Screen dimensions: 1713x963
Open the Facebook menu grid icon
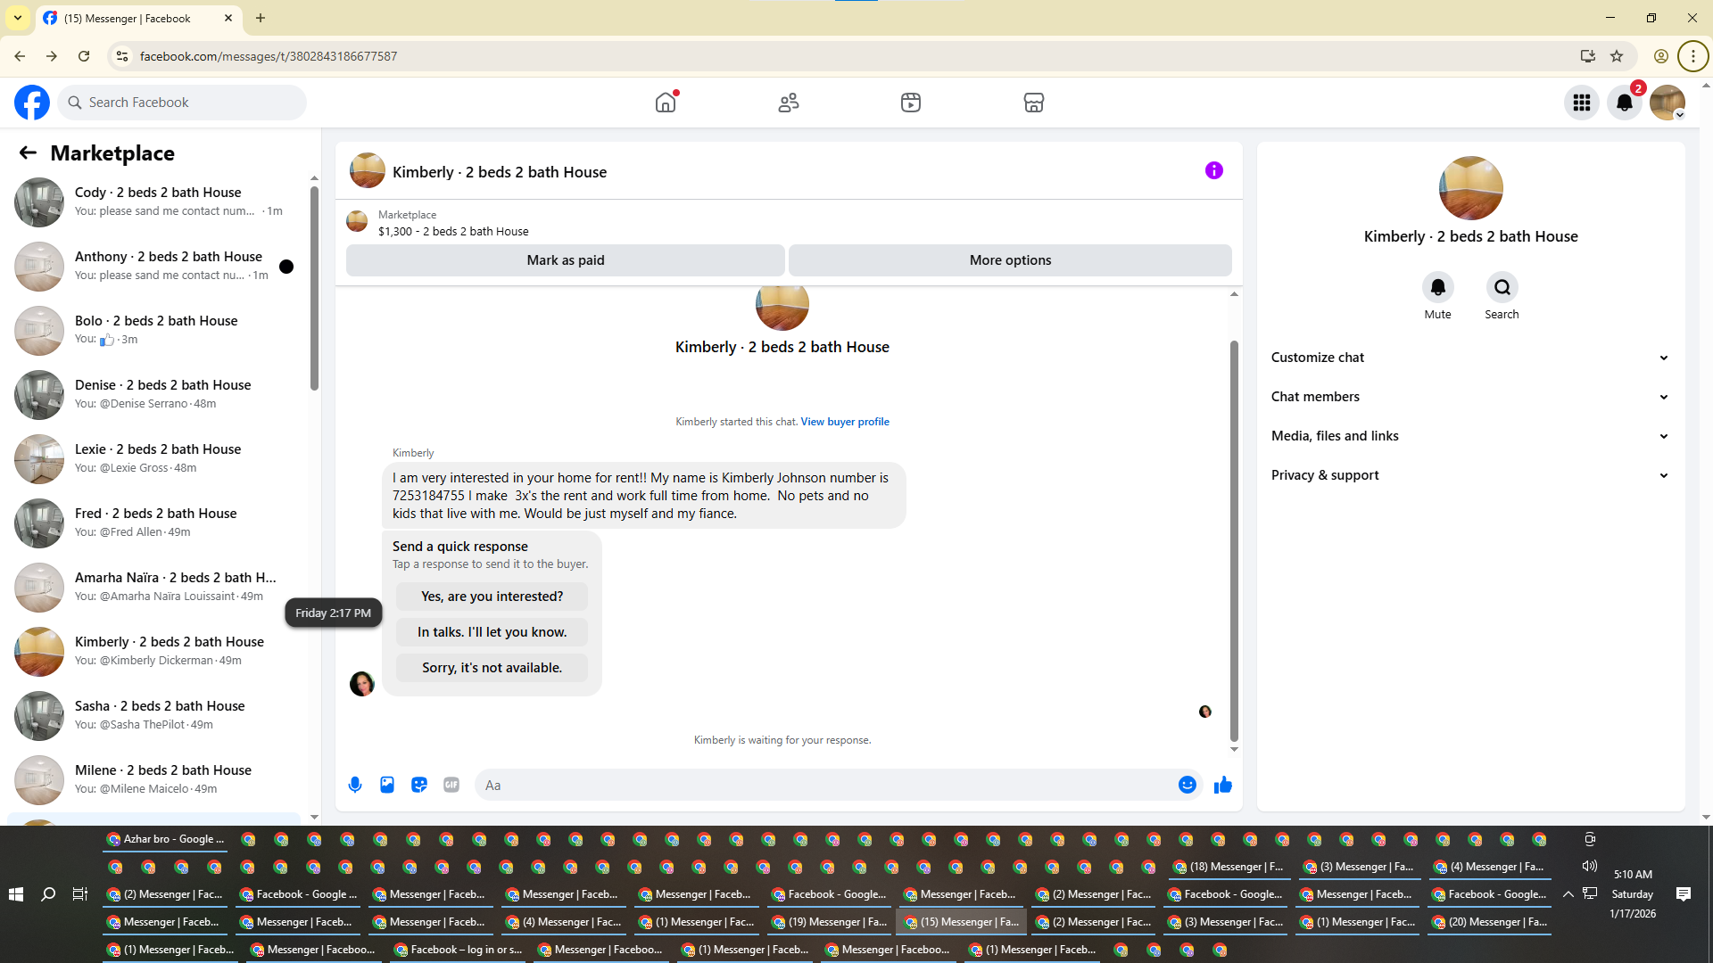(x=1582, y=103)
